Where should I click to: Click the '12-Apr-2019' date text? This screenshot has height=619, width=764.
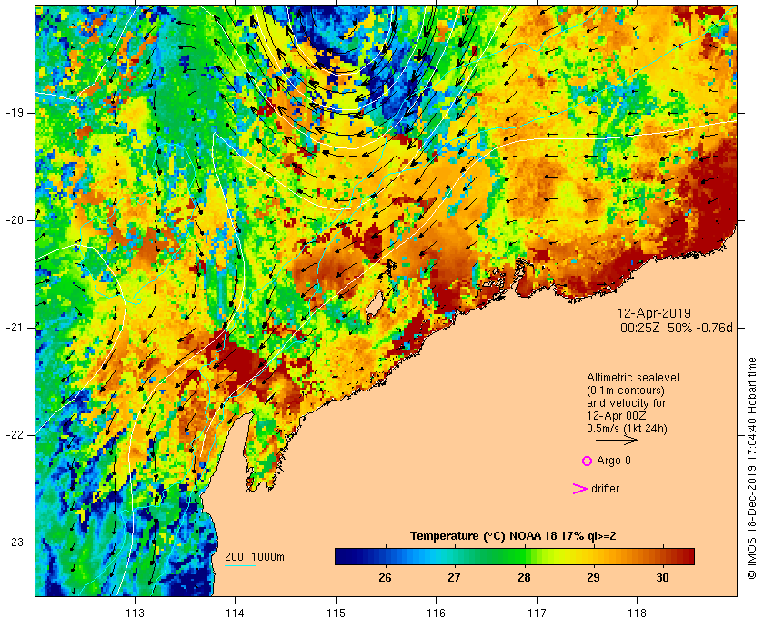(654, 313)
